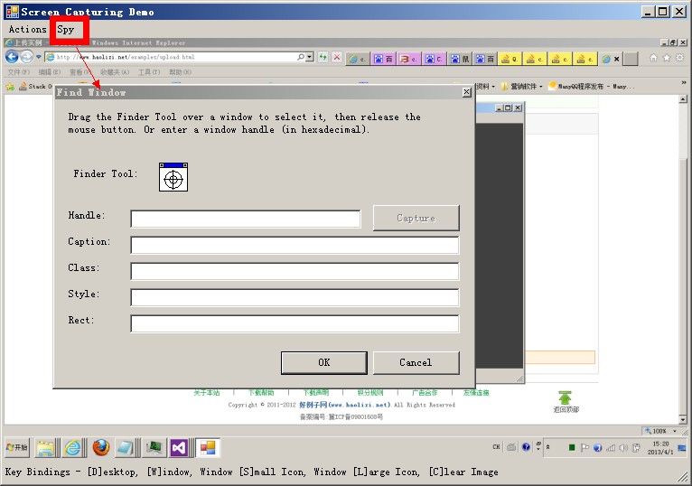Screen dimensions: 692x486
Task: Click the address bar search magnifier
Action: pyautogui.click(x=301, y=57)
